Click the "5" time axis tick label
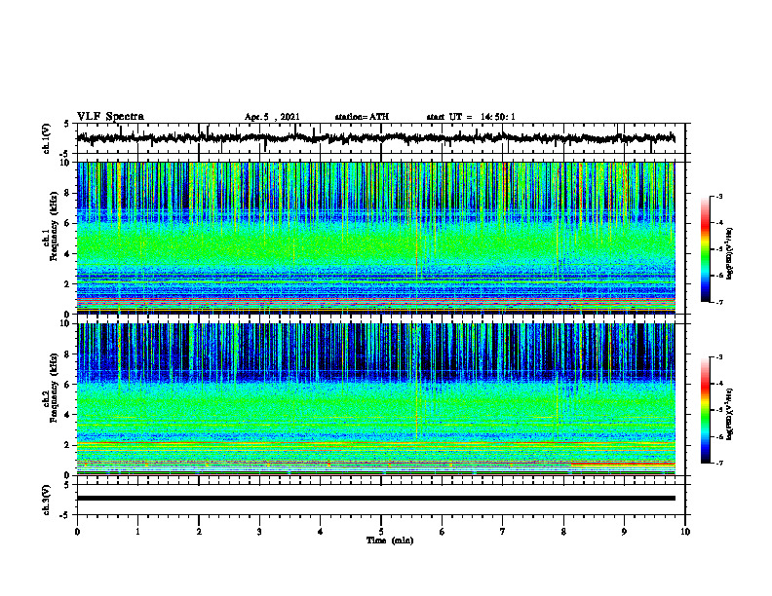 [381, 532]
